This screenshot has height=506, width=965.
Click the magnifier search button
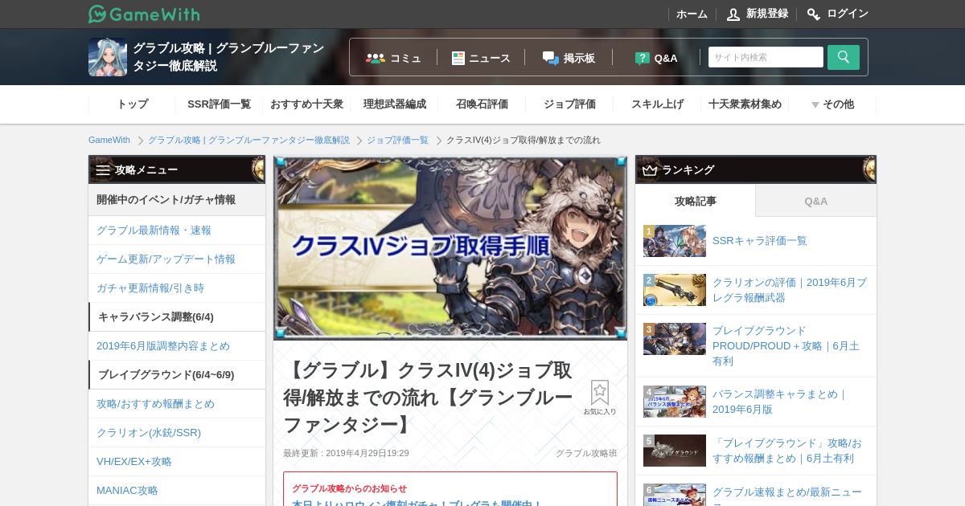pyautogui.click(x=844, y=57)
